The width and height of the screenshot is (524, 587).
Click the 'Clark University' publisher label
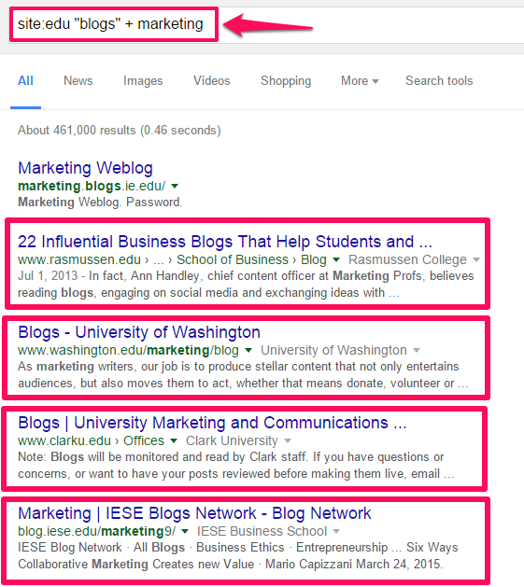[232, 440]
